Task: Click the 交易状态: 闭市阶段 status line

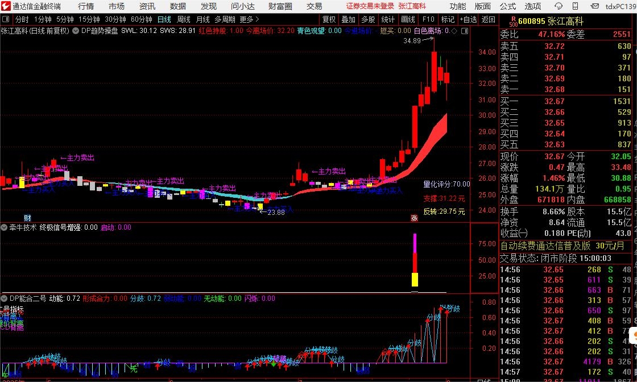Action: pyautogui.click(x=555, y=258)
